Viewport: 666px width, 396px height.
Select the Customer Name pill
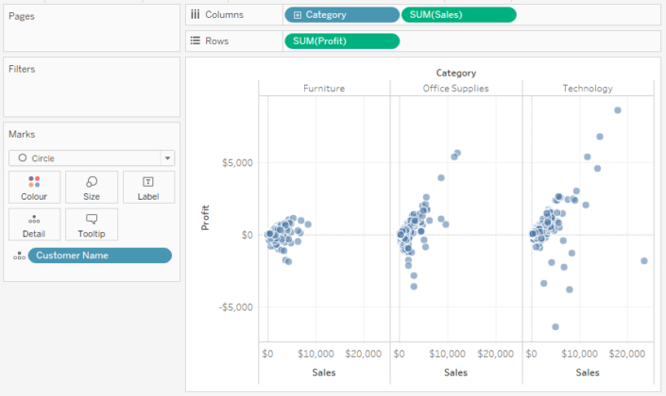100,256
